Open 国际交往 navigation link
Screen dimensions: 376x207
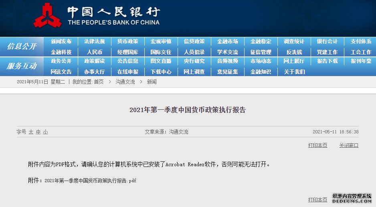161,52
